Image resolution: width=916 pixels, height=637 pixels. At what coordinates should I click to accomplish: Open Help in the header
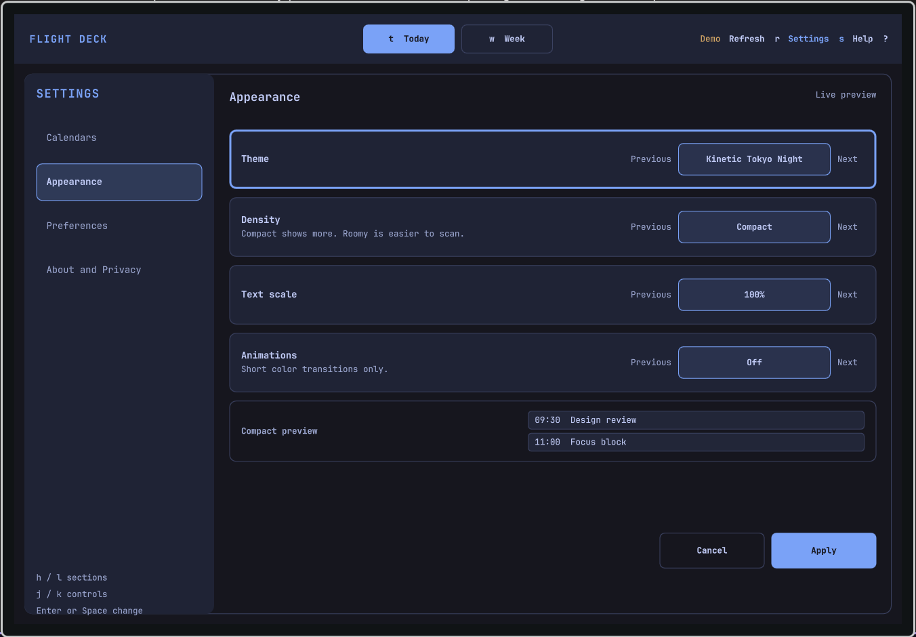pos(862,39)
